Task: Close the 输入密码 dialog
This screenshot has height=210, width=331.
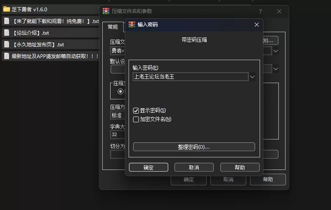Action: click(256, 25)
